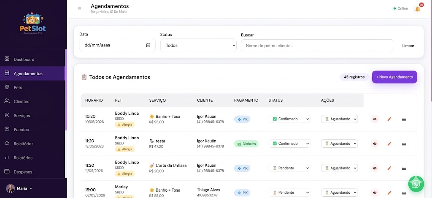Open the notifications bell icon
432x198 pixels.
[418, 9]
